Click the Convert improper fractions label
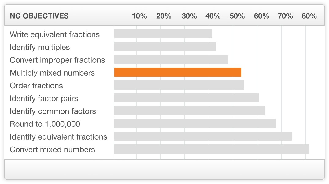This screenshot has width=329, height=184. [x=57, y=60]
